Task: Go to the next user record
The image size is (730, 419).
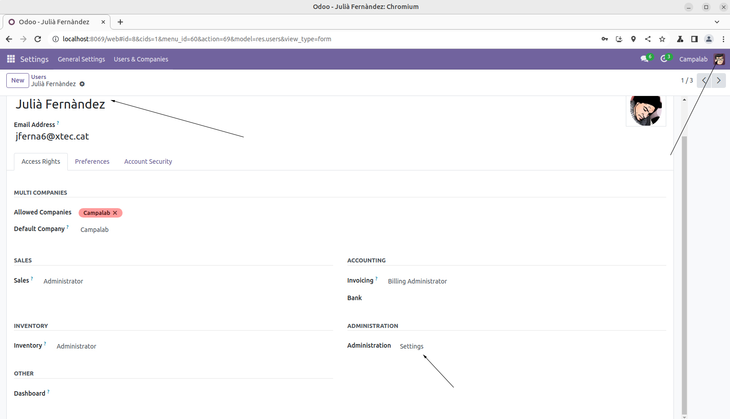Action: (719, 80)
